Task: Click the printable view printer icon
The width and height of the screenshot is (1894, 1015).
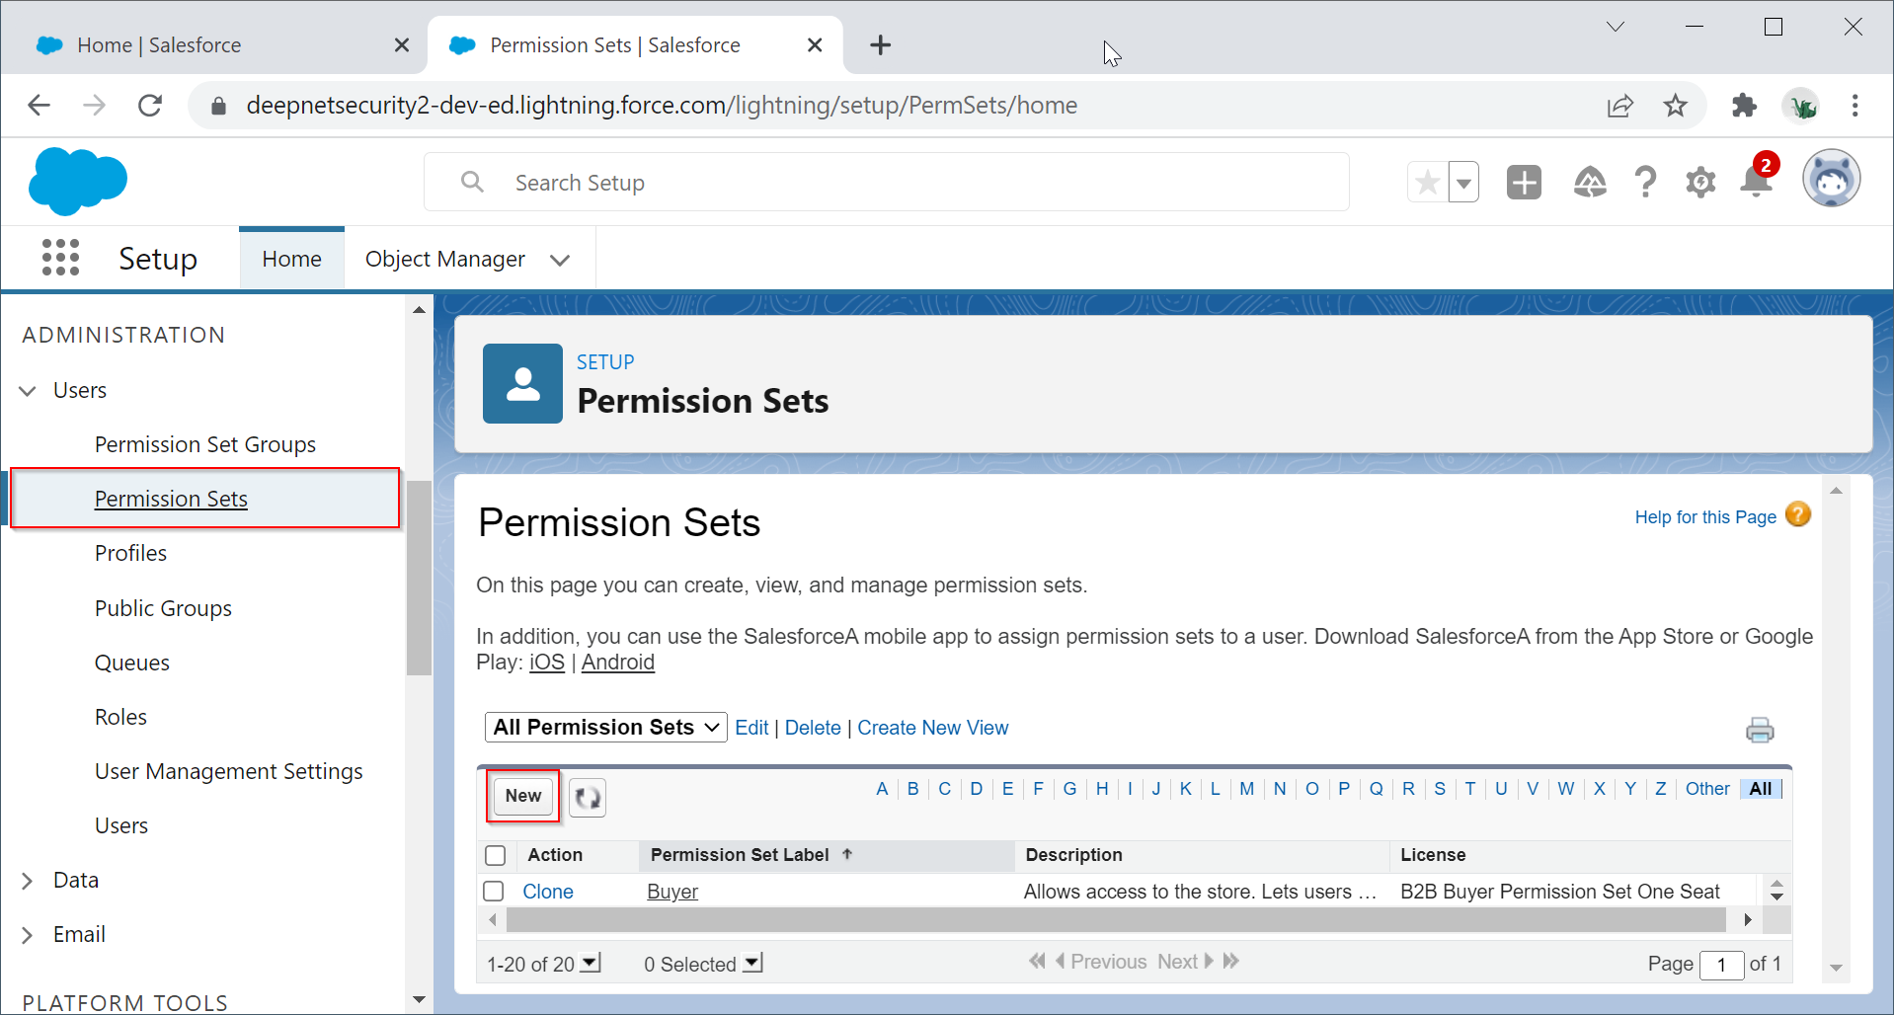Action: pos(1760,730)
